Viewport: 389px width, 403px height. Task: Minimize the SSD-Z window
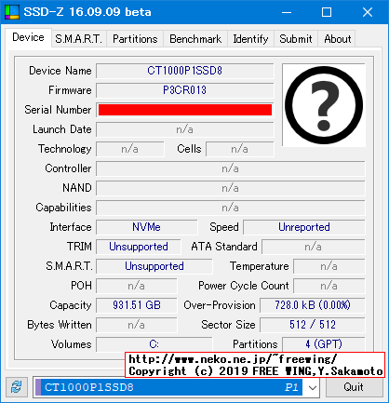click(x=287, y=12)
